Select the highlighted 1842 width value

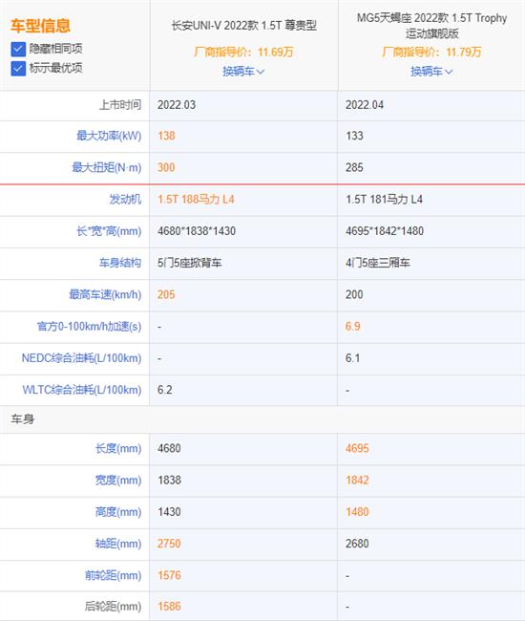(357, 480)
